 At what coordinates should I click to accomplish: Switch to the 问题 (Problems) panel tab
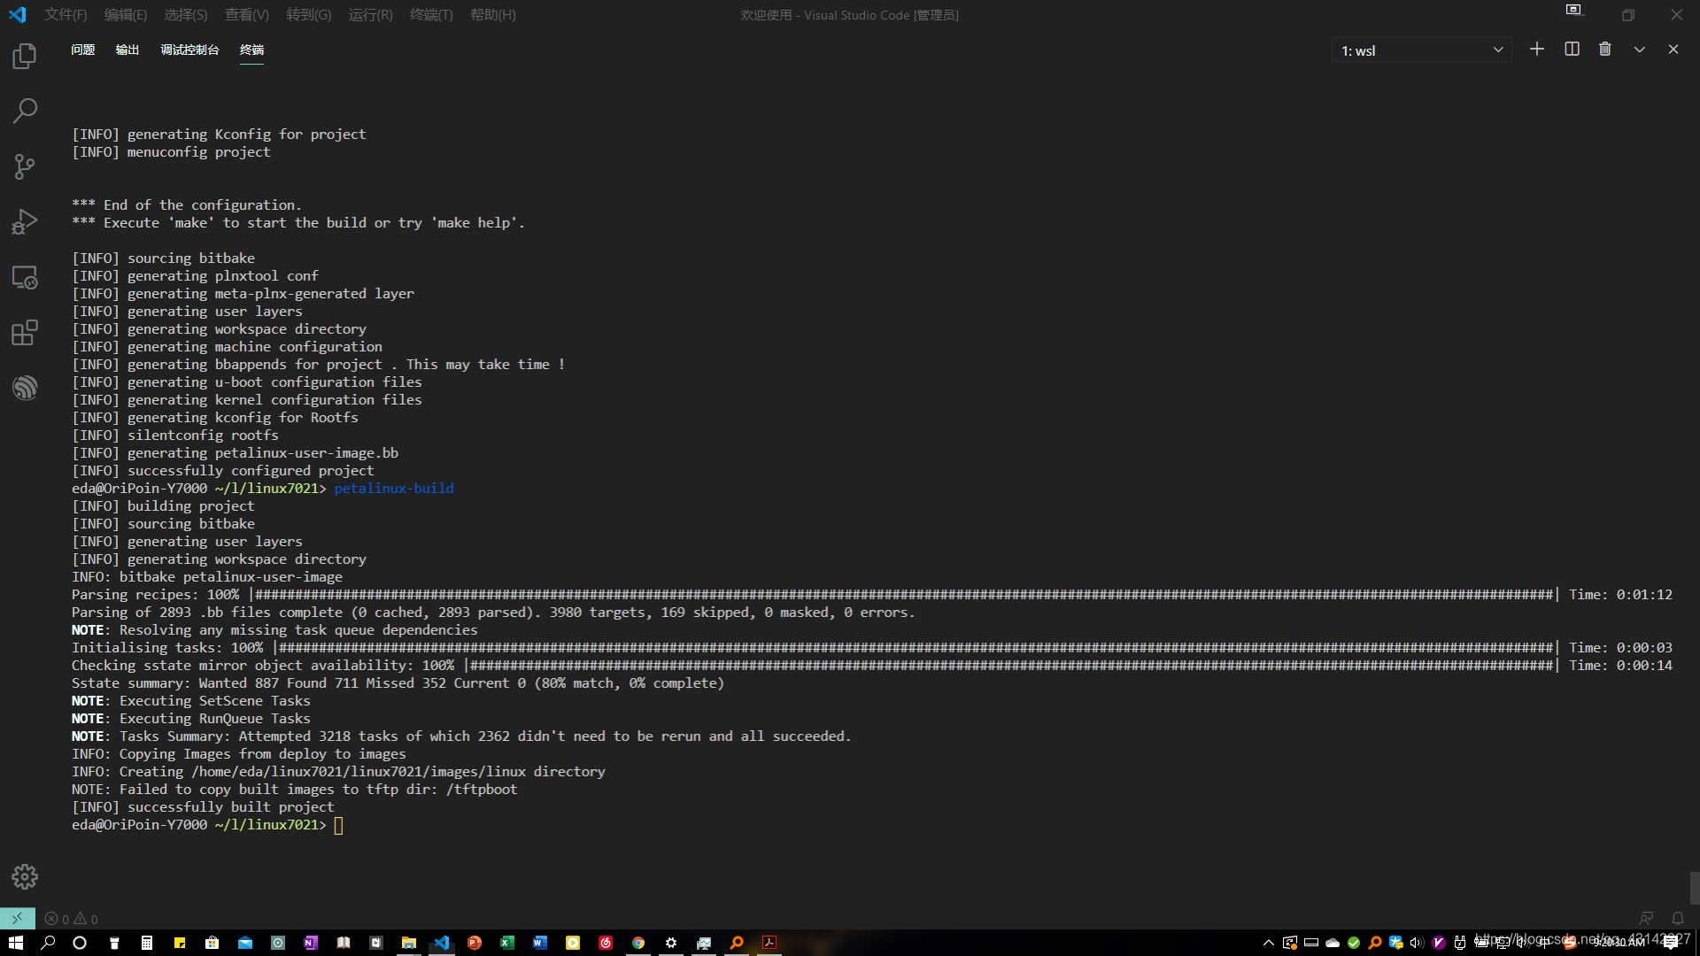tap(81, 50)
